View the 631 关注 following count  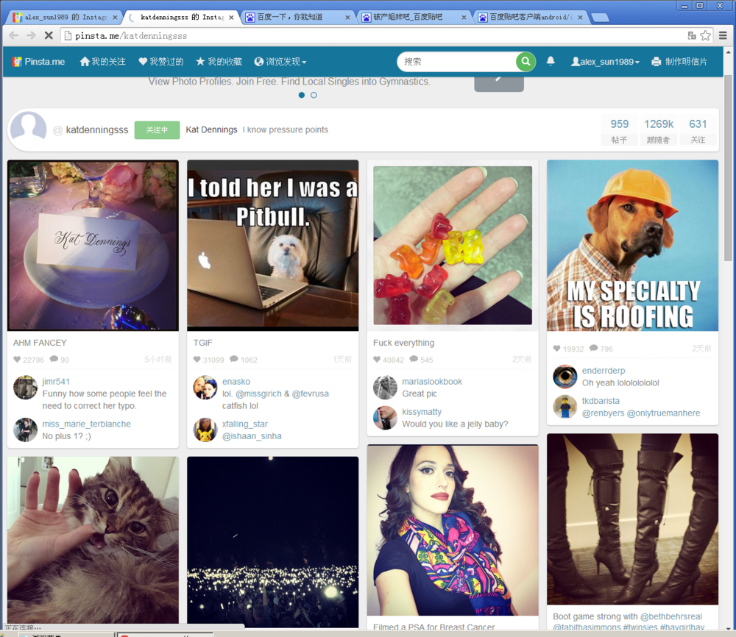[698, 130]
